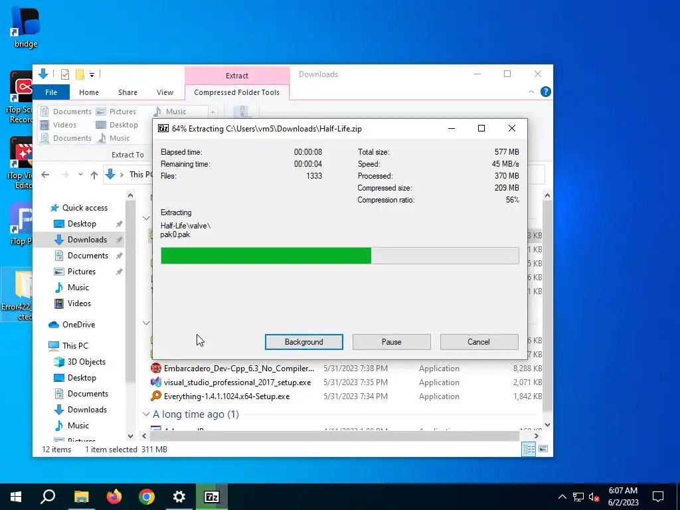Switch to the Home ribbon tab
Viewport: 680px width, 510px height.
[89, 92]
